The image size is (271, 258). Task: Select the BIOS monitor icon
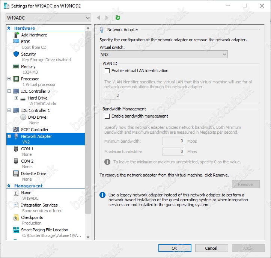(16, 42)
